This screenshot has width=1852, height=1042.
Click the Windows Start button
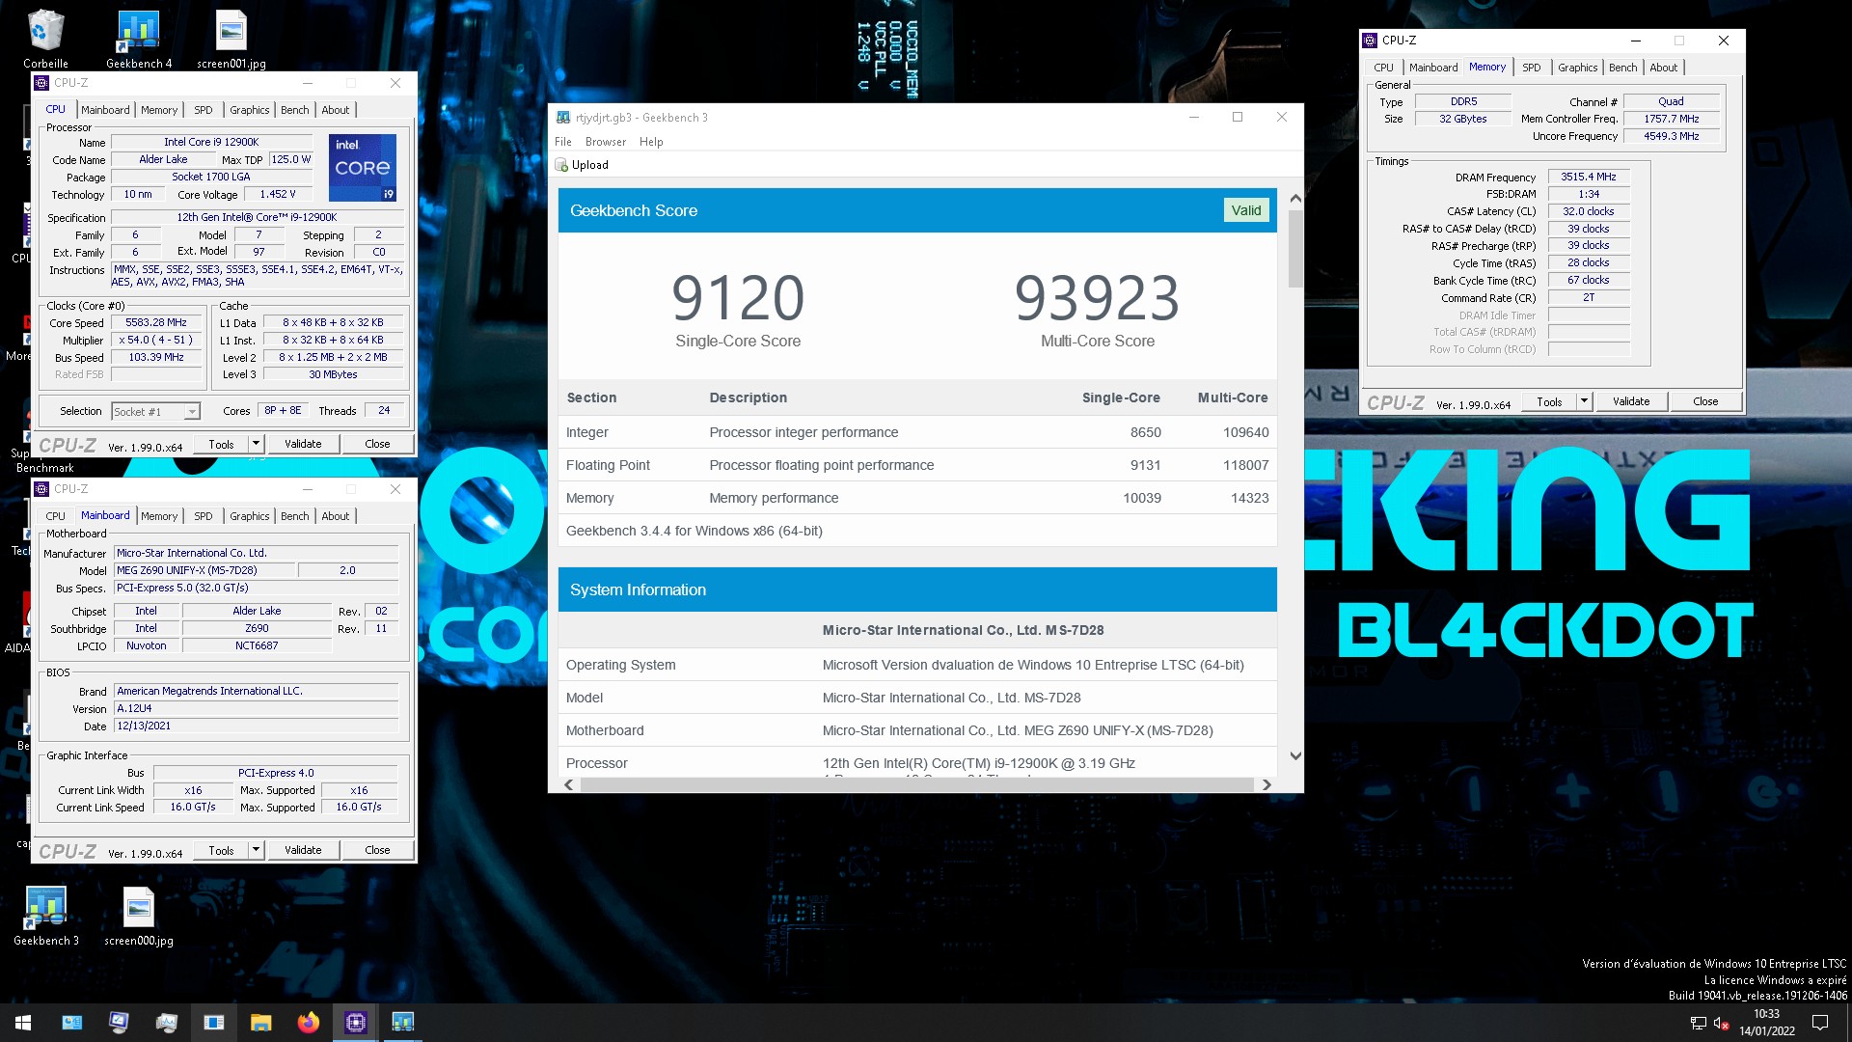pyautogui.click(x=23, y=1023)
